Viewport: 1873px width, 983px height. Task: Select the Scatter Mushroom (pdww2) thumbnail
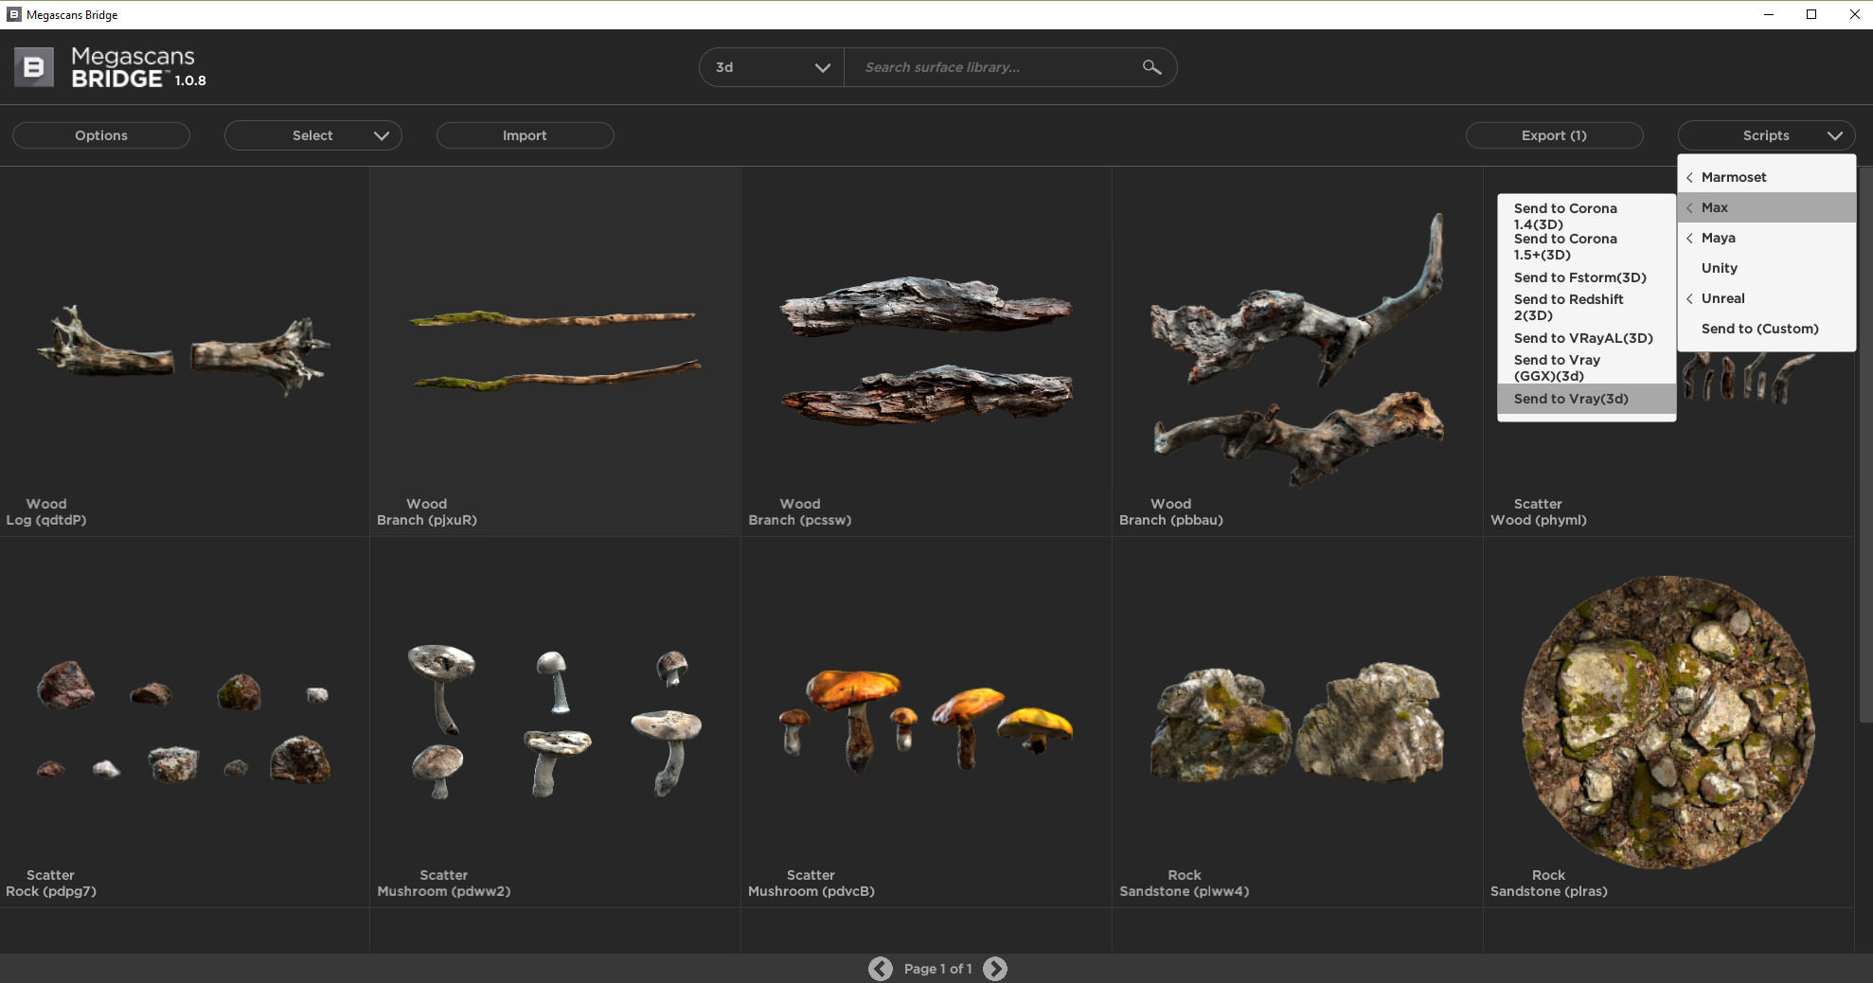coord(555,722)
